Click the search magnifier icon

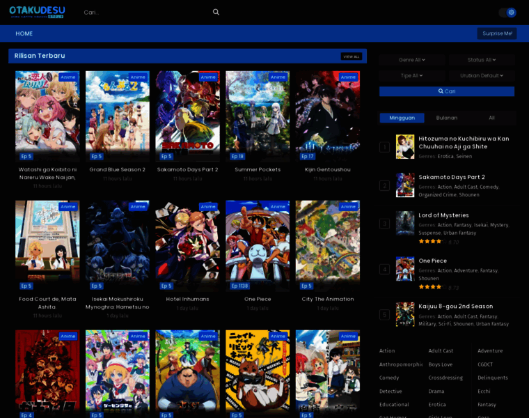pyautogui.click(x=216, y=12)
